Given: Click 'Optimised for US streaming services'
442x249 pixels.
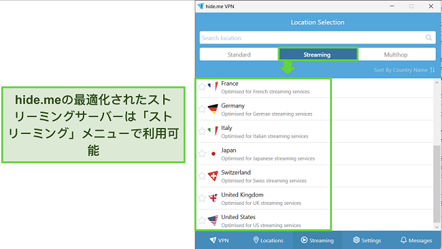Looking at the screenshot, I should (261, 225).
